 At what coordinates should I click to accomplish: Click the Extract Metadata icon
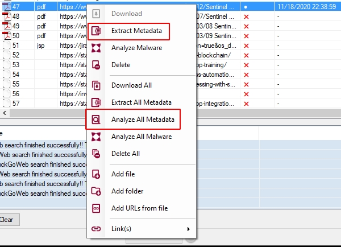(x=96, y=30)
